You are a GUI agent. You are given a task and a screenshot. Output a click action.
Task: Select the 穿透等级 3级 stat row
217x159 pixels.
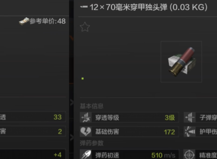(x=129, y=117)
